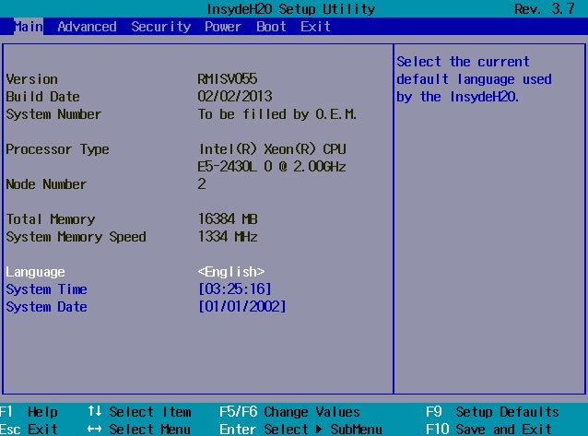
Task: Click the F10 Save and Exit hint
Action: click(488, 429)
